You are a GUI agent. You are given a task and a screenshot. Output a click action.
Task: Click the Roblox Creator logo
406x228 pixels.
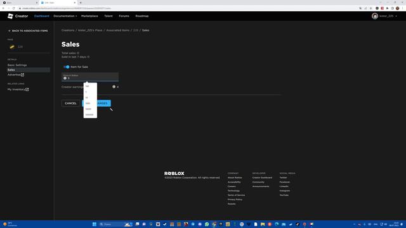pos(18,16)
